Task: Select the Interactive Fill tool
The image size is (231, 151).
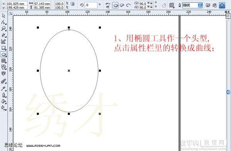Action: tap(3, 108)
